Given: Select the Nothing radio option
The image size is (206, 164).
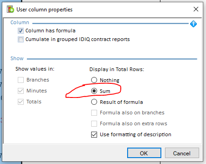Looking at the screenshot, I should [x=94, y=80].
